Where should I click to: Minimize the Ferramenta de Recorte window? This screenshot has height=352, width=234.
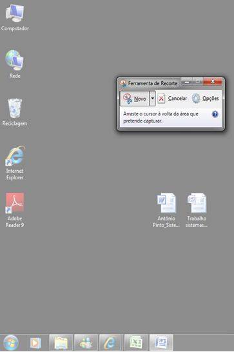(x=187, y=82)
